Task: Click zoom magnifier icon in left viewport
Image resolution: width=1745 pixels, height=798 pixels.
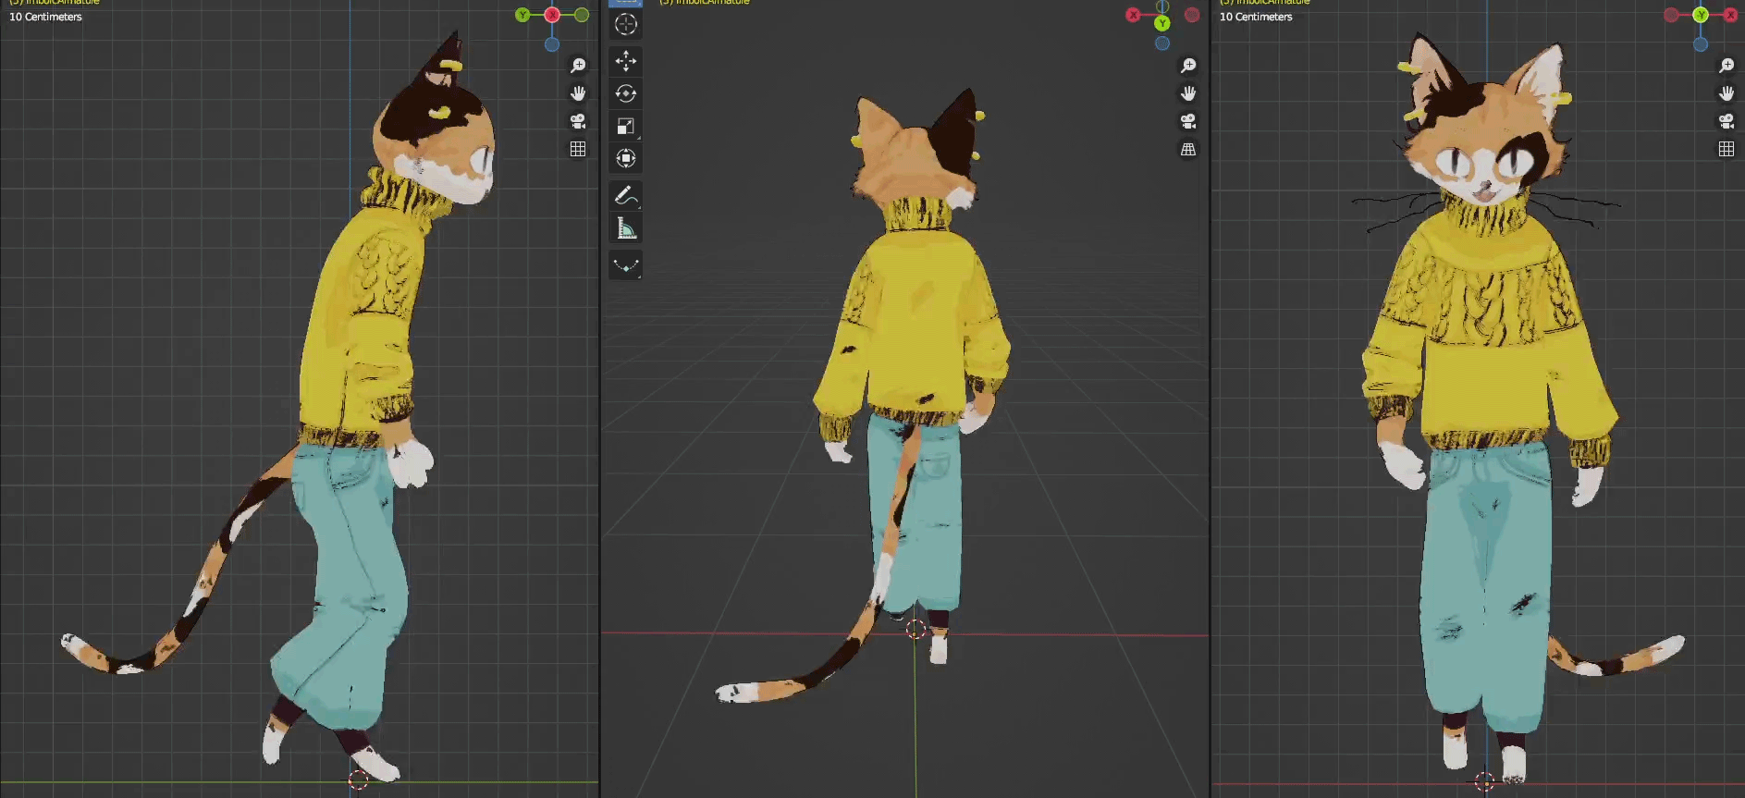Action: (x=578, y=66)
